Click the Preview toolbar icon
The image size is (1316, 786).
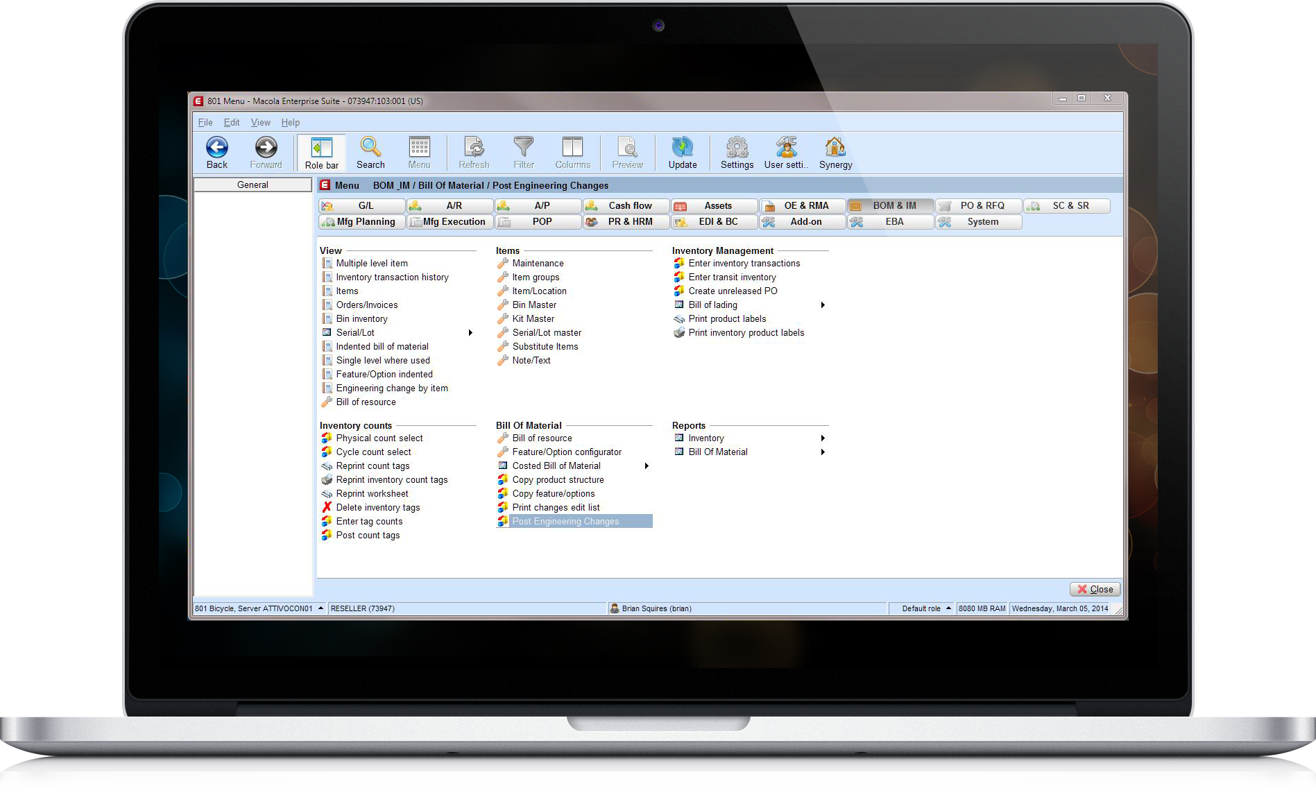(x=627, y=147)
